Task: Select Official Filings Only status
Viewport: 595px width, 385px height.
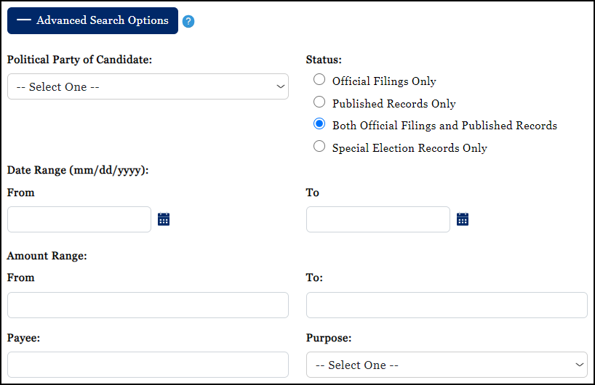Action: point(319,80)
